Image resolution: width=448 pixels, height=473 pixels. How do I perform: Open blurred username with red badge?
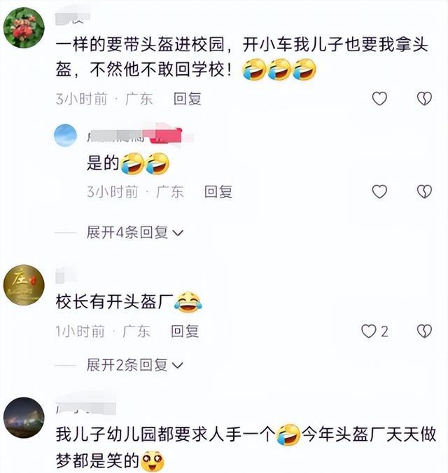[139, 136]
